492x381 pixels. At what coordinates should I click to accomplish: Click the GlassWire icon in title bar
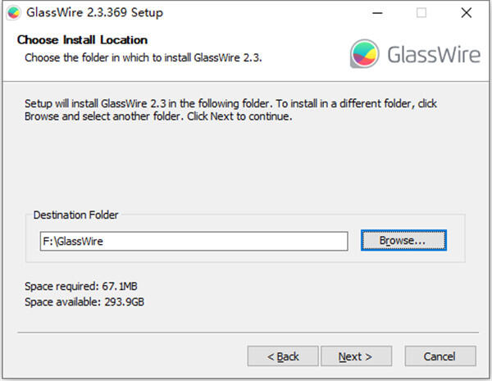[x=11, y=13]
